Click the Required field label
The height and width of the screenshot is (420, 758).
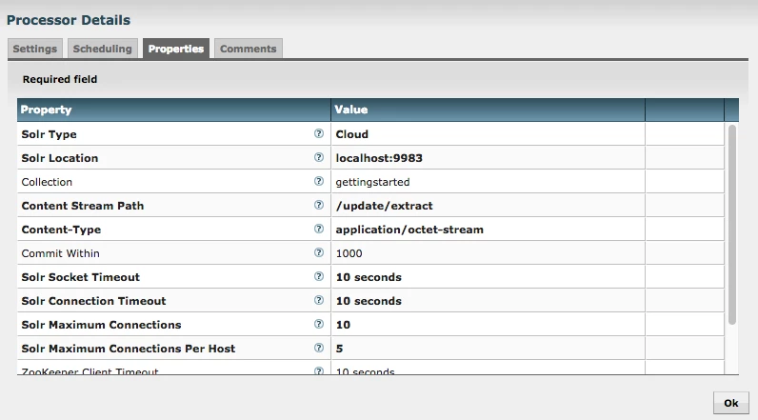tap(59, 79)
